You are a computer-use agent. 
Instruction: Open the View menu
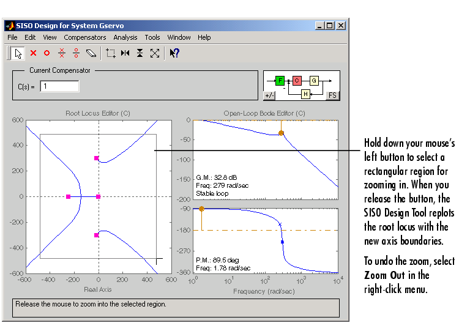(50, 37)
